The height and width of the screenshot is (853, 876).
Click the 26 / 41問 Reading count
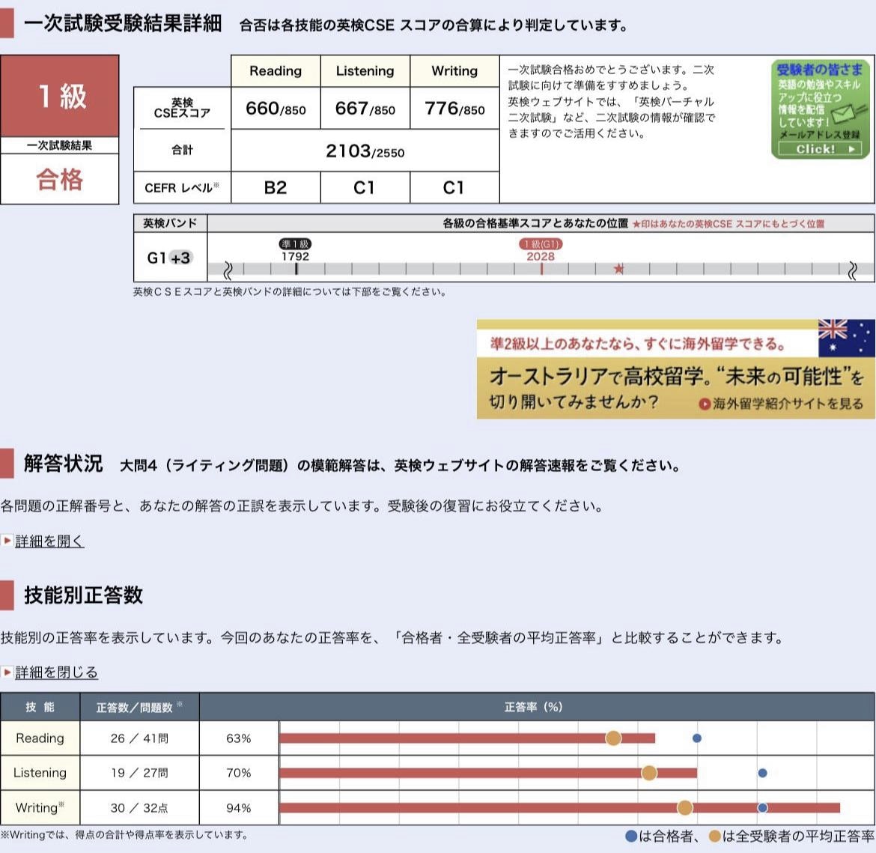click(139, 738)
